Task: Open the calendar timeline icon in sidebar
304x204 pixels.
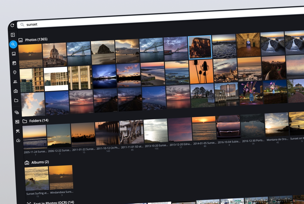Action: point(14,63)
